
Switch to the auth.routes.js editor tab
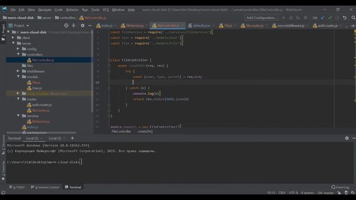[x=328, y=26]
